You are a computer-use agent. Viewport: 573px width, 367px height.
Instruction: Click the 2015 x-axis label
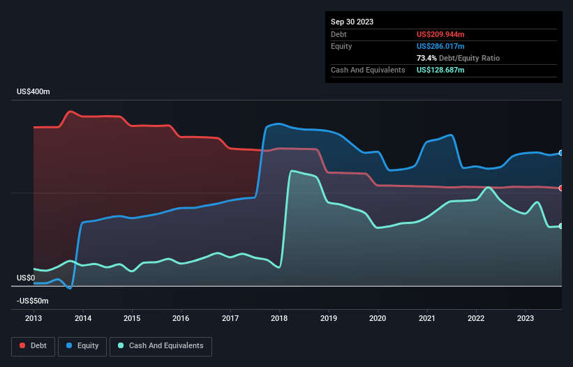tap(132, 318)
